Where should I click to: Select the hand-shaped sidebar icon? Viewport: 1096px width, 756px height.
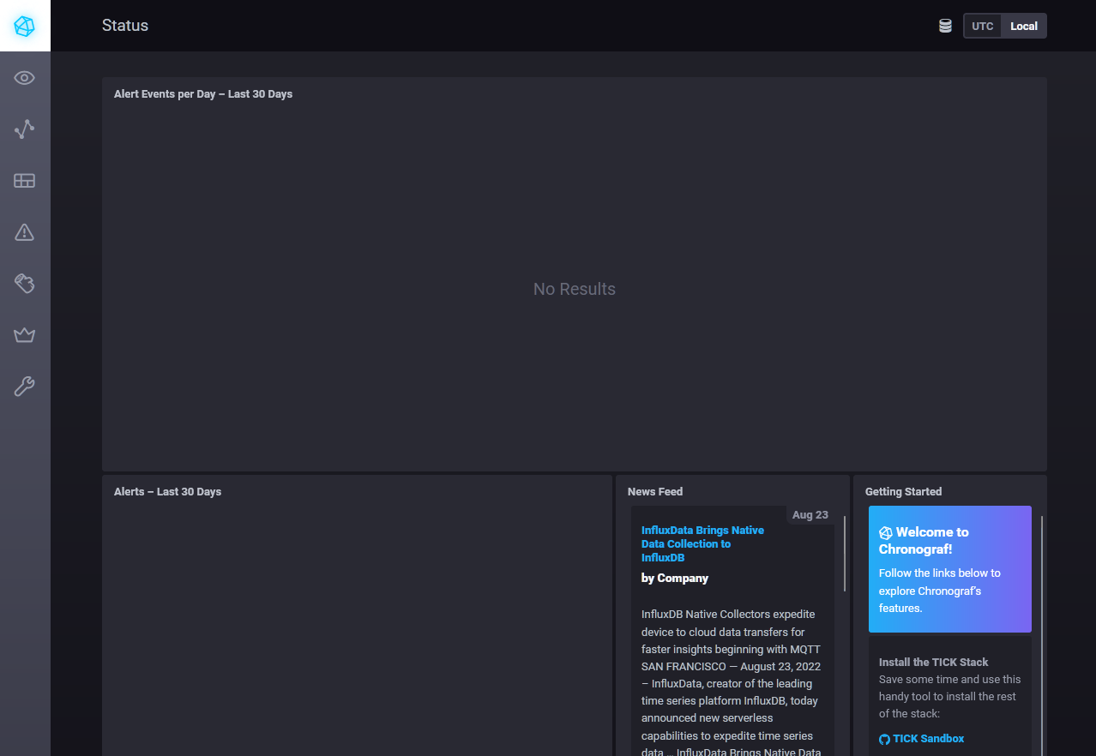click(x=25, y=283)
